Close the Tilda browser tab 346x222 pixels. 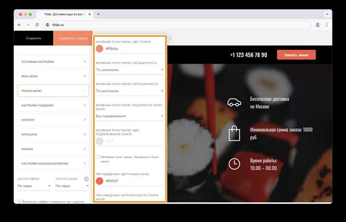coord(89,14)
